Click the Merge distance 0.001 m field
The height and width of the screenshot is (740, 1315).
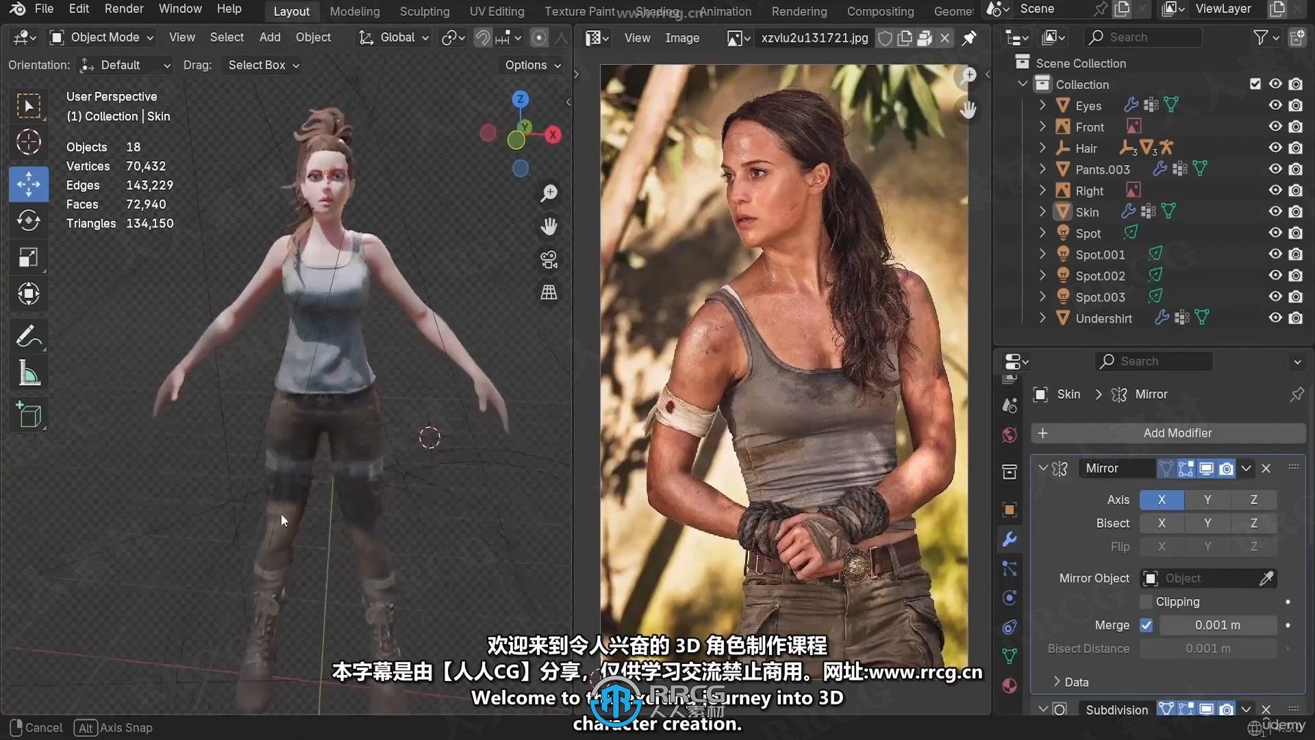click(1218, 625)
